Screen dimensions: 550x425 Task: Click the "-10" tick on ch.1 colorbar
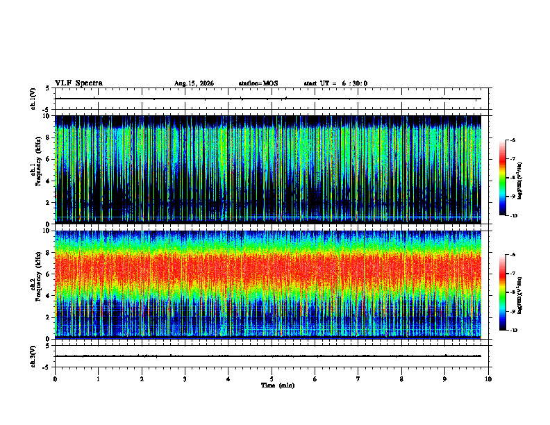514,216
